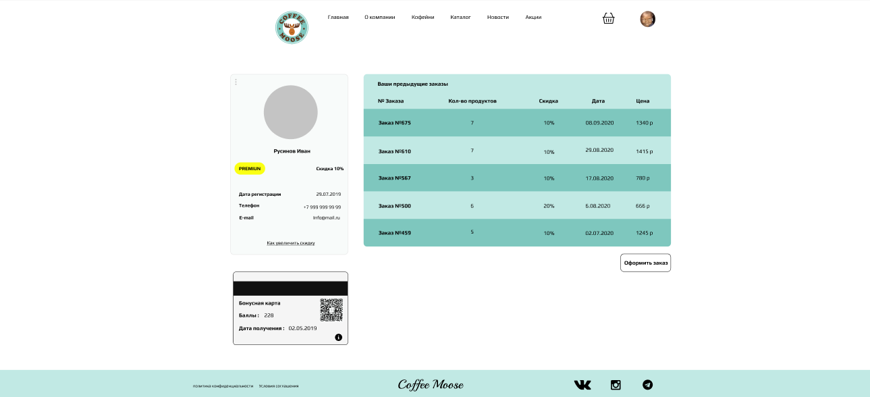Open the Instagram social link
This screenshot has height=397, width=870.
[616, 385]
